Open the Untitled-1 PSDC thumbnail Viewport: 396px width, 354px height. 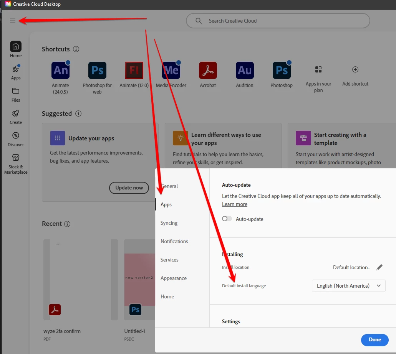140,280
